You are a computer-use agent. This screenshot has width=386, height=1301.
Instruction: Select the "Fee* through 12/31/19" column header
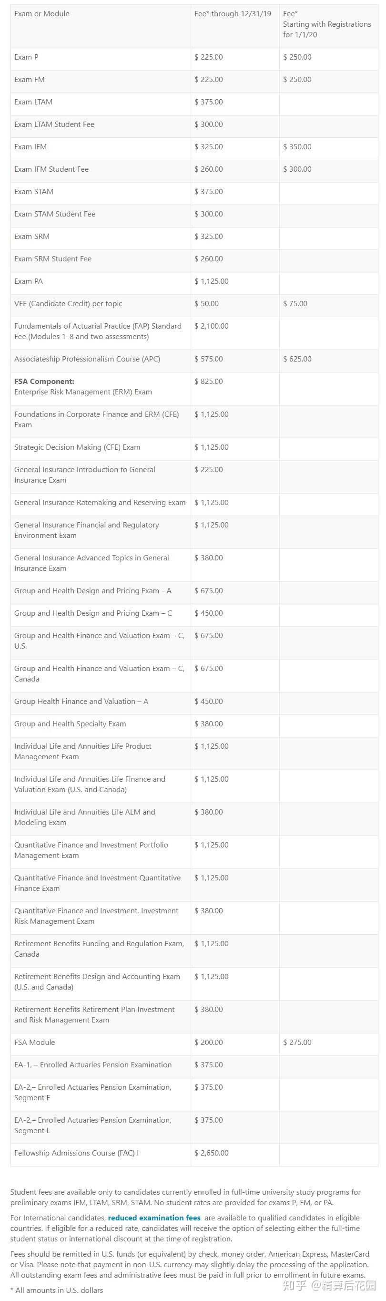(x=233, y=14)
